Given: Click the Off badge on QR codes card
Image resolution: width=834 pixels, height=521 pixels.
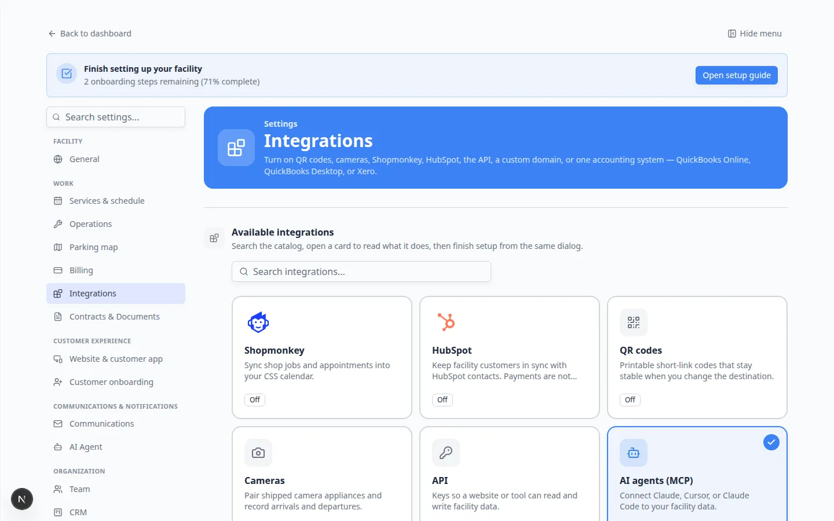Looking at the screenshot, I should (630, 399).
